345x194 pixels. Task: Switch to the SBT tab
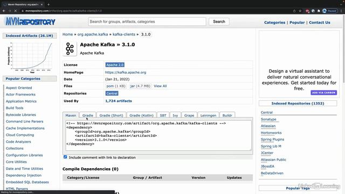click(163, 115)
